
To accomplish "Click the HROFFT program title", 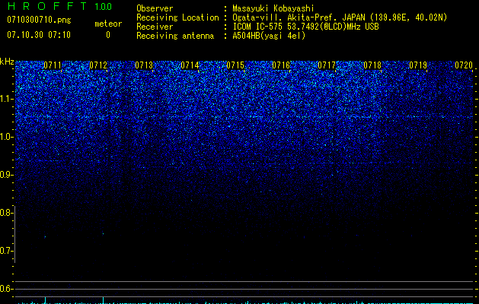I will (46, 6).
